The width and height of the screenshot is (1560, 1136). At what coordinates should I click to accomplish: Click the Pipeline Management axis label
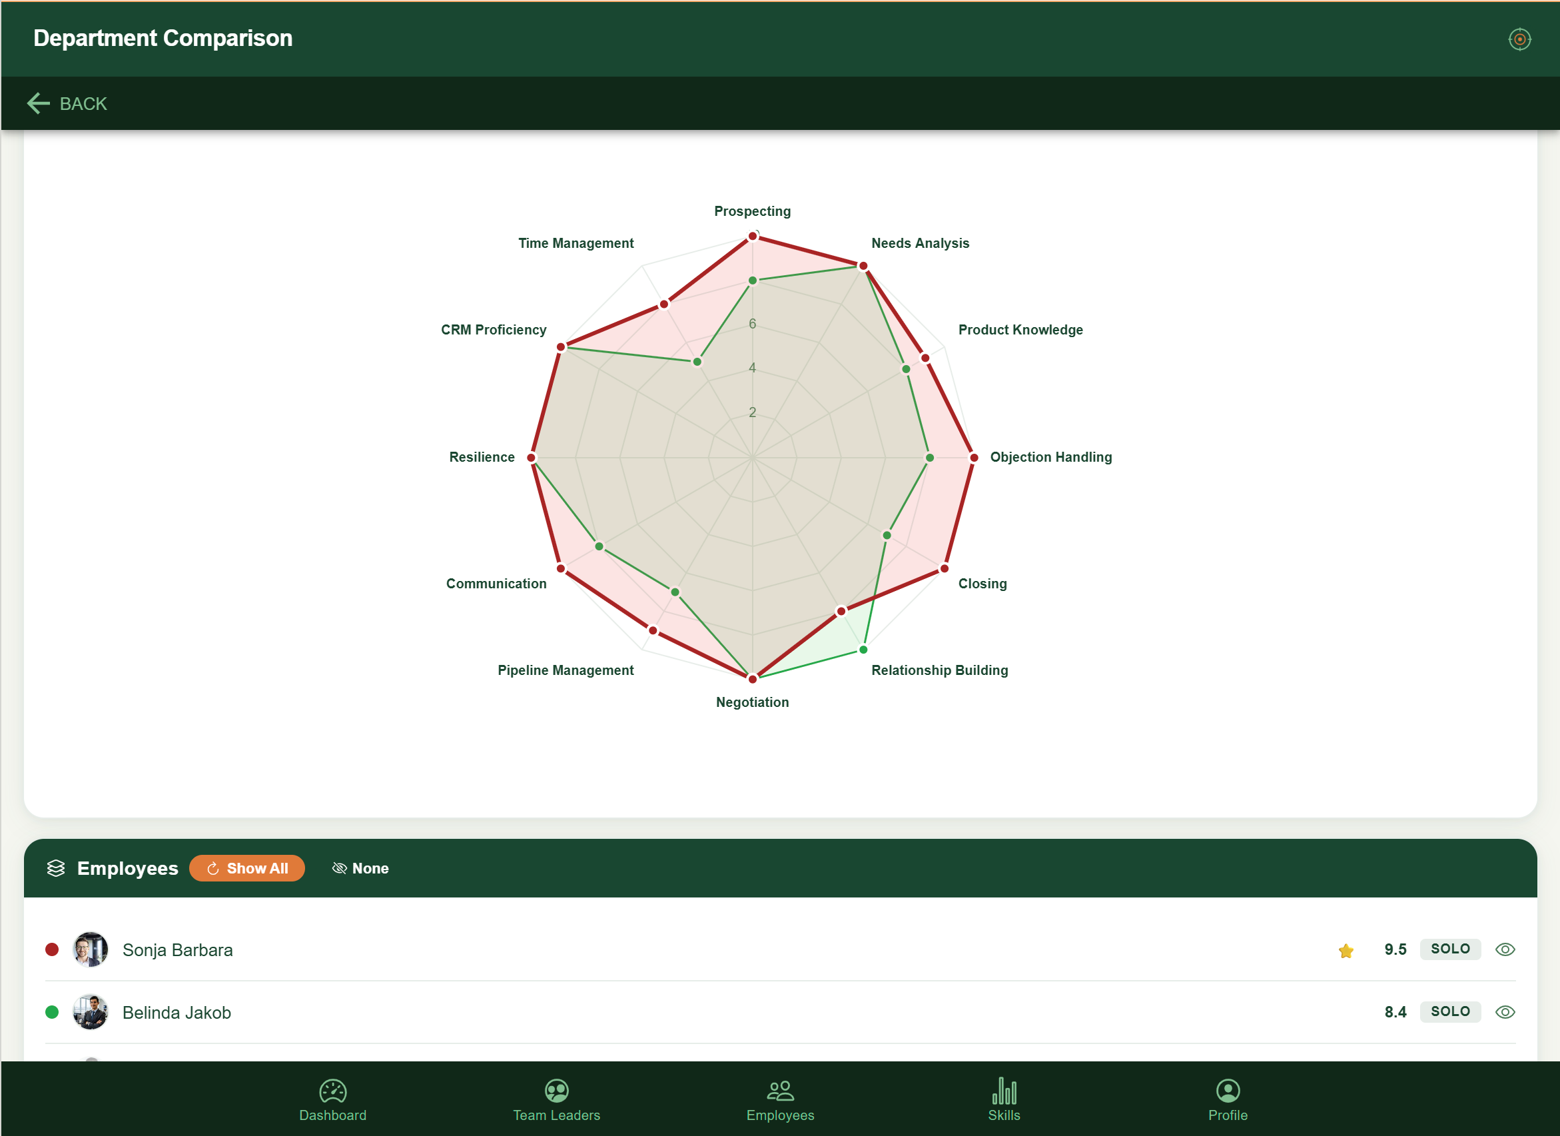(x=566, y=670)
